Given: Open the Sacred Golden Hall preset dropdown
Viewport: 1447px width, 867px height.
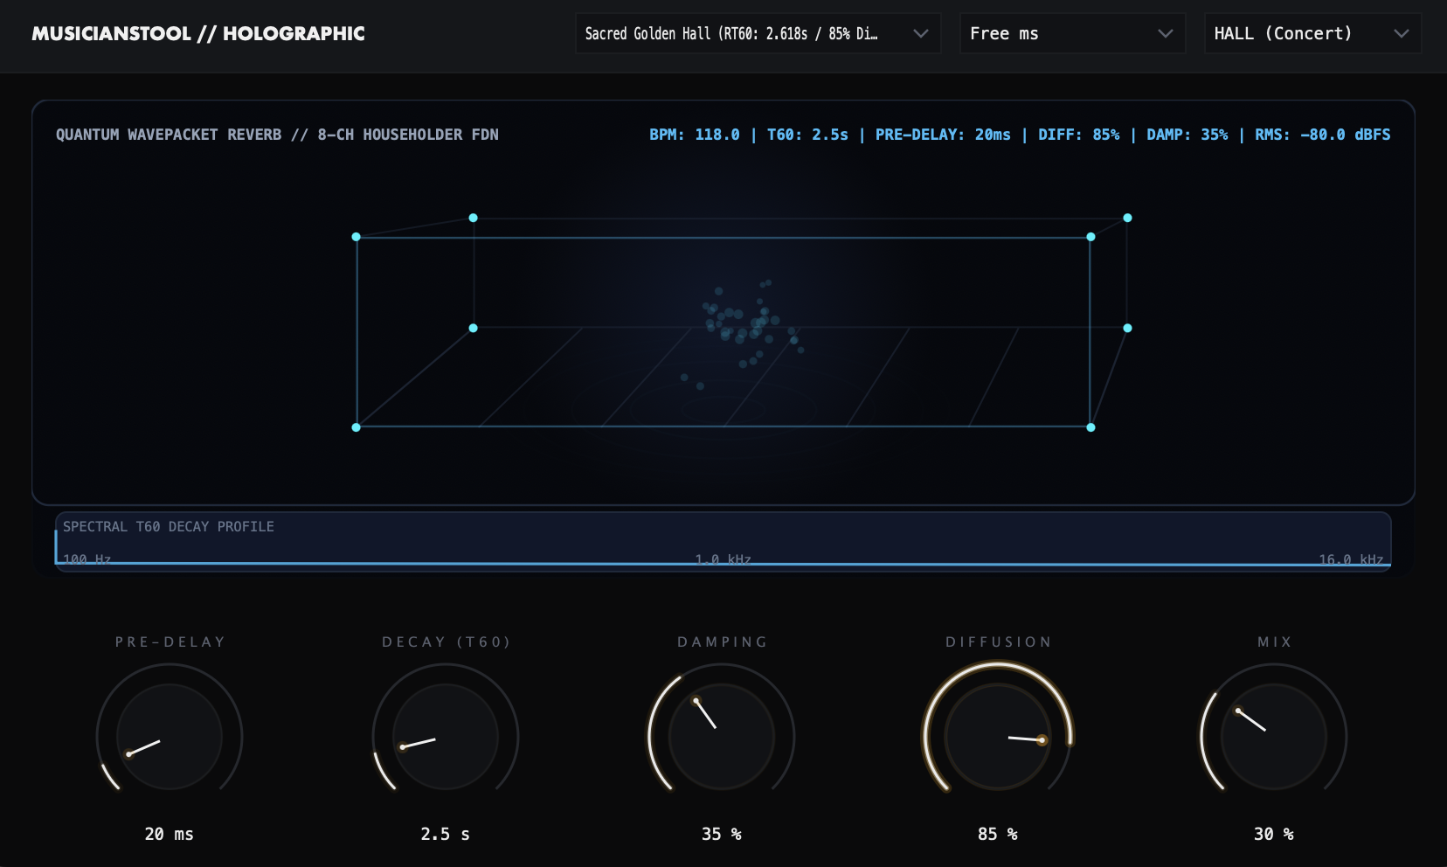Looking at the screenshot, I should [x=758, y=33].
